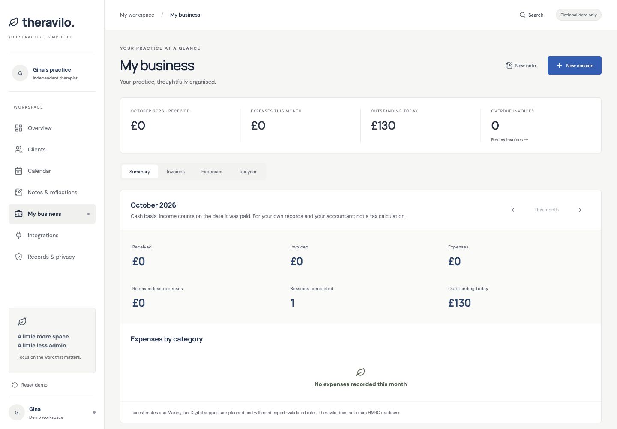Click the New session button
This screenshot has width=617, height=429.
point(575,66)
